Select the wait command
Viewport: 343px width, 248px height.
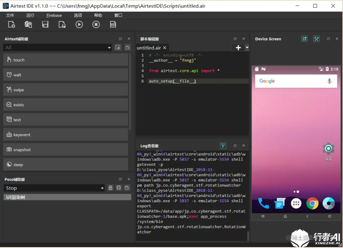pyautogui.click(x=66, y=75)
